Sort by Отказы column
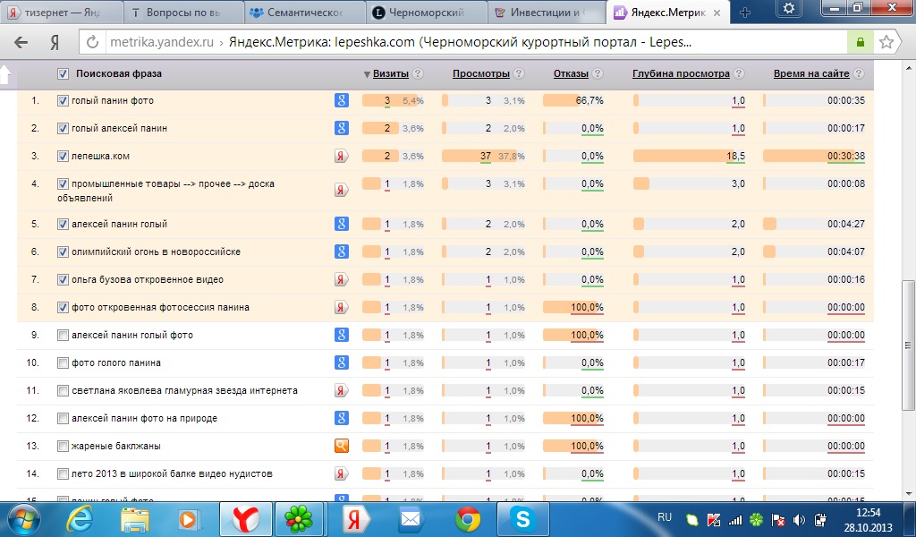The image size is (916, 537). coord(571,73)
